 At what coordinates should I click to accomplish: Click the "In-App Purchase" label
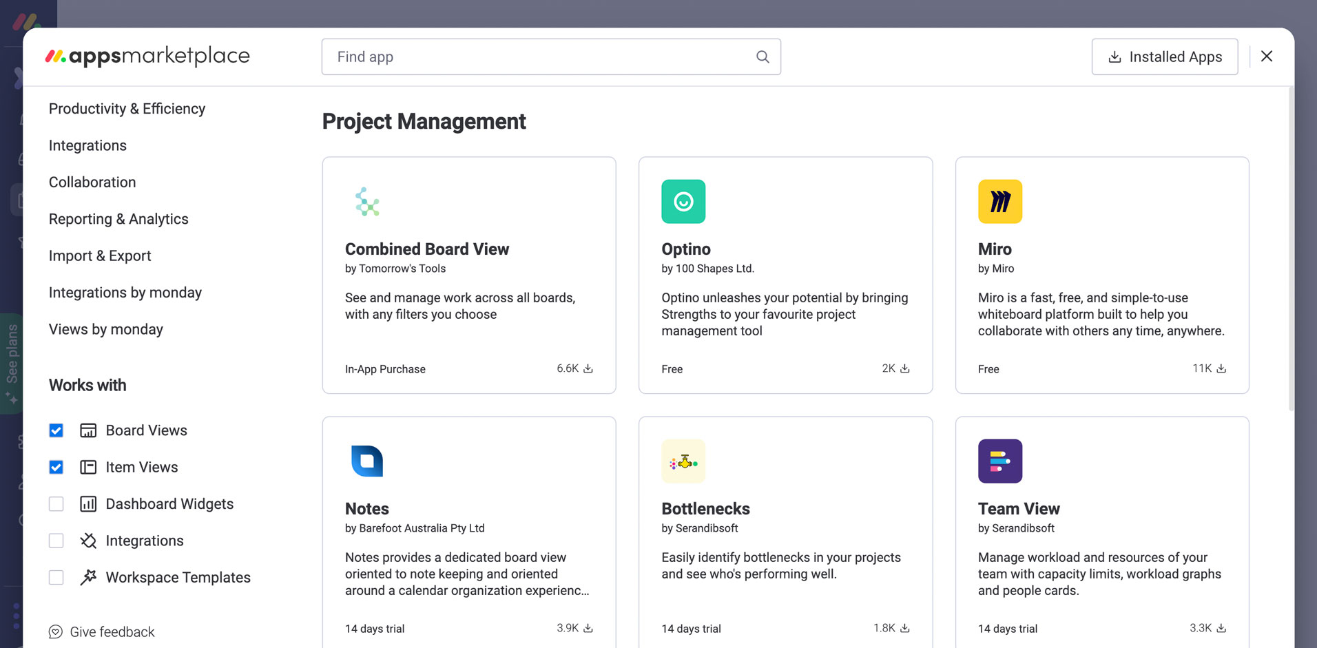click(x=385, y=369)
